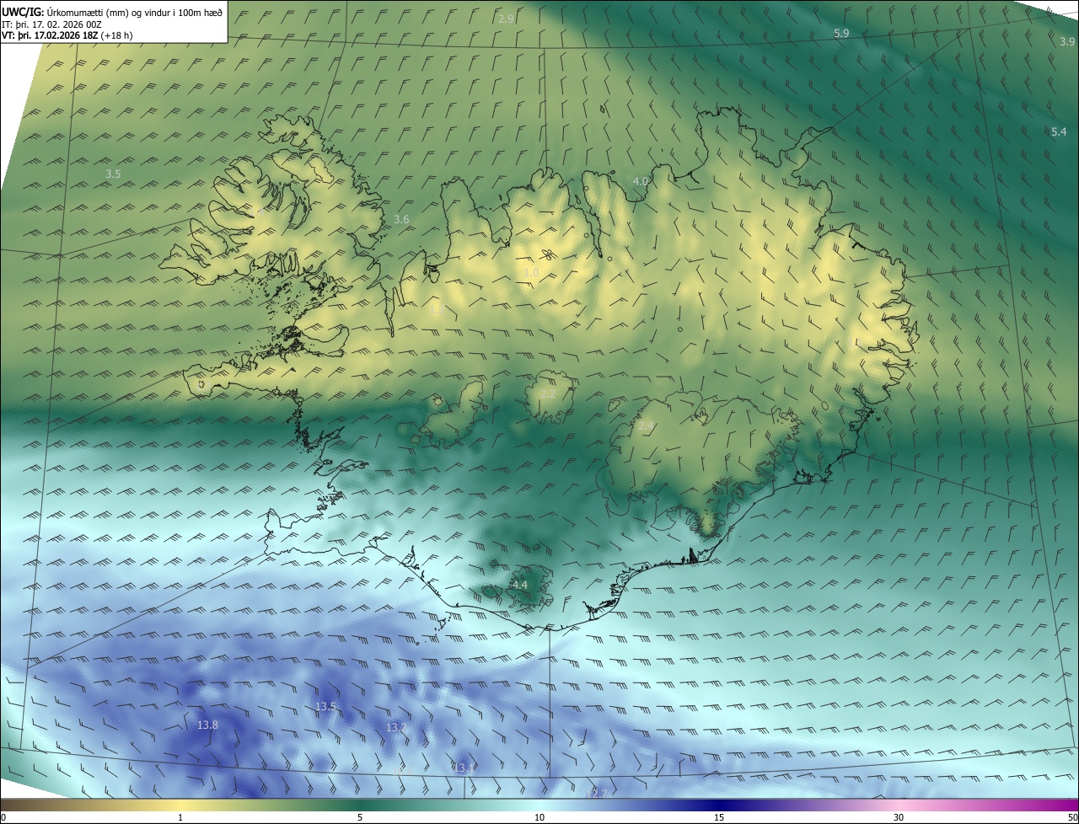Click the map value label '4.0'

(641, 182)
